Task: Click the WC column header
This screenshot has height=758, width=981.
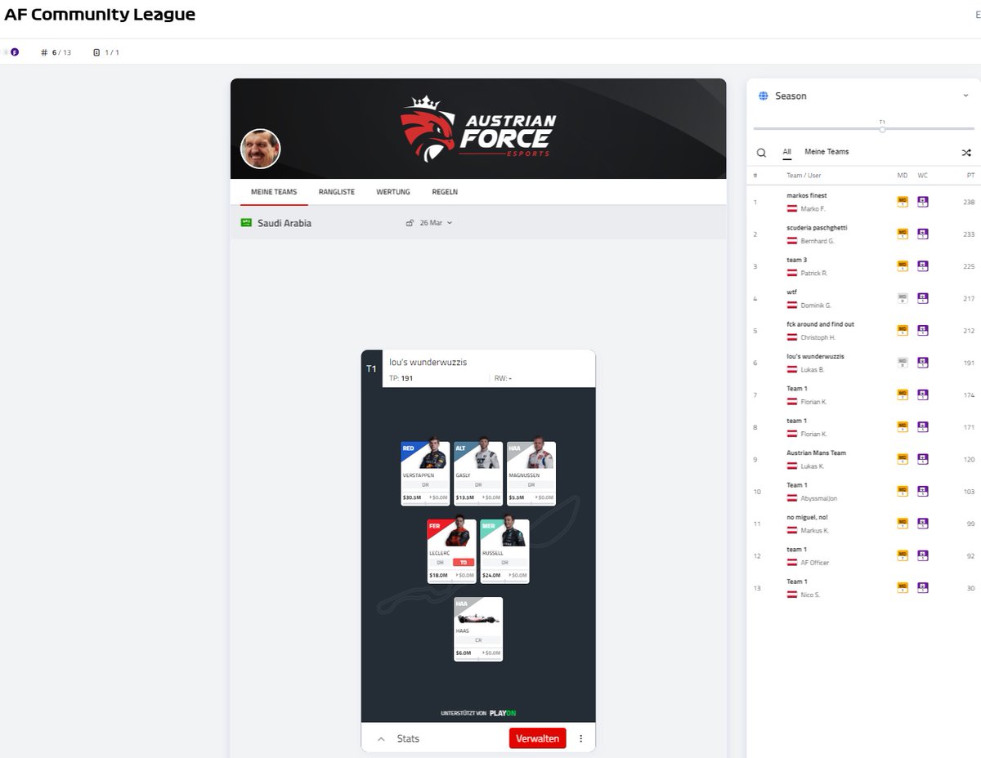Action: click(x=922, y=176)
